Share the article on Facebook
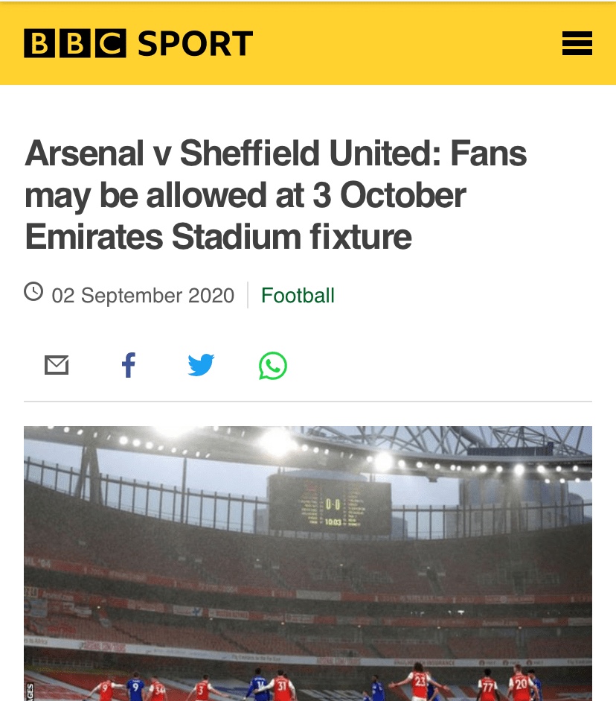Image resolution: width=616 pixels, height=701 pixels. tap(129, 366)
